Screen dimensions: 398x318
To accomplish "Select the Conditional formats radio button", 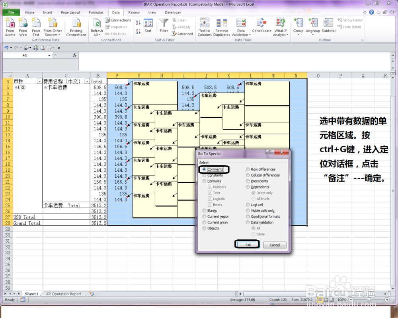I will pyautogui.click(x=248, y=216).
